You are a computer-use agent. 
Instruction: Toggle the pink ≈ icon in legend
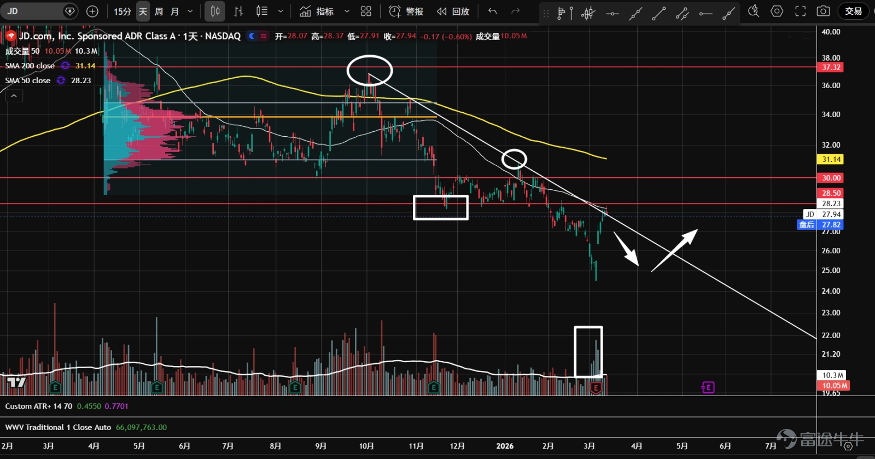tap(264, 36)
